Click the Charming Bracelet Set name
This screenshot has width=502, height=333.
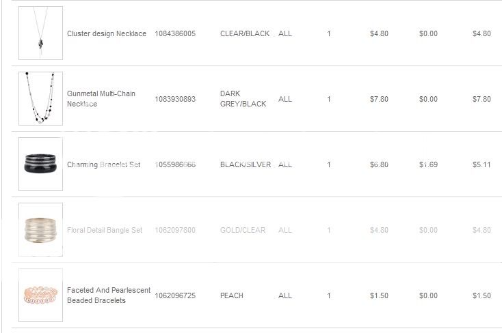[104, 164]
